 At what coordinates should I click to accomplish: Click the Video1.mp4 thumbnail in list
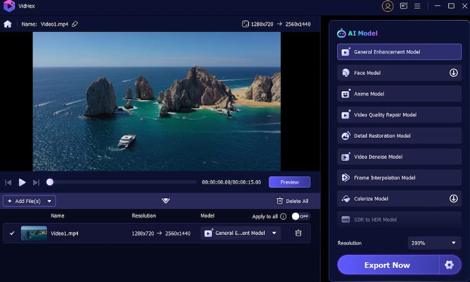(x=34, y=233)
